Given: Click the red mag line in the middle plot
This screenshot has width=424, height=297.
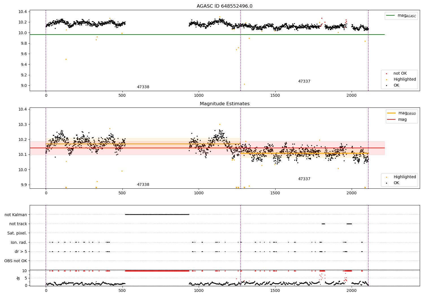Looking at the screenshot, I should (x=207, y=148).
